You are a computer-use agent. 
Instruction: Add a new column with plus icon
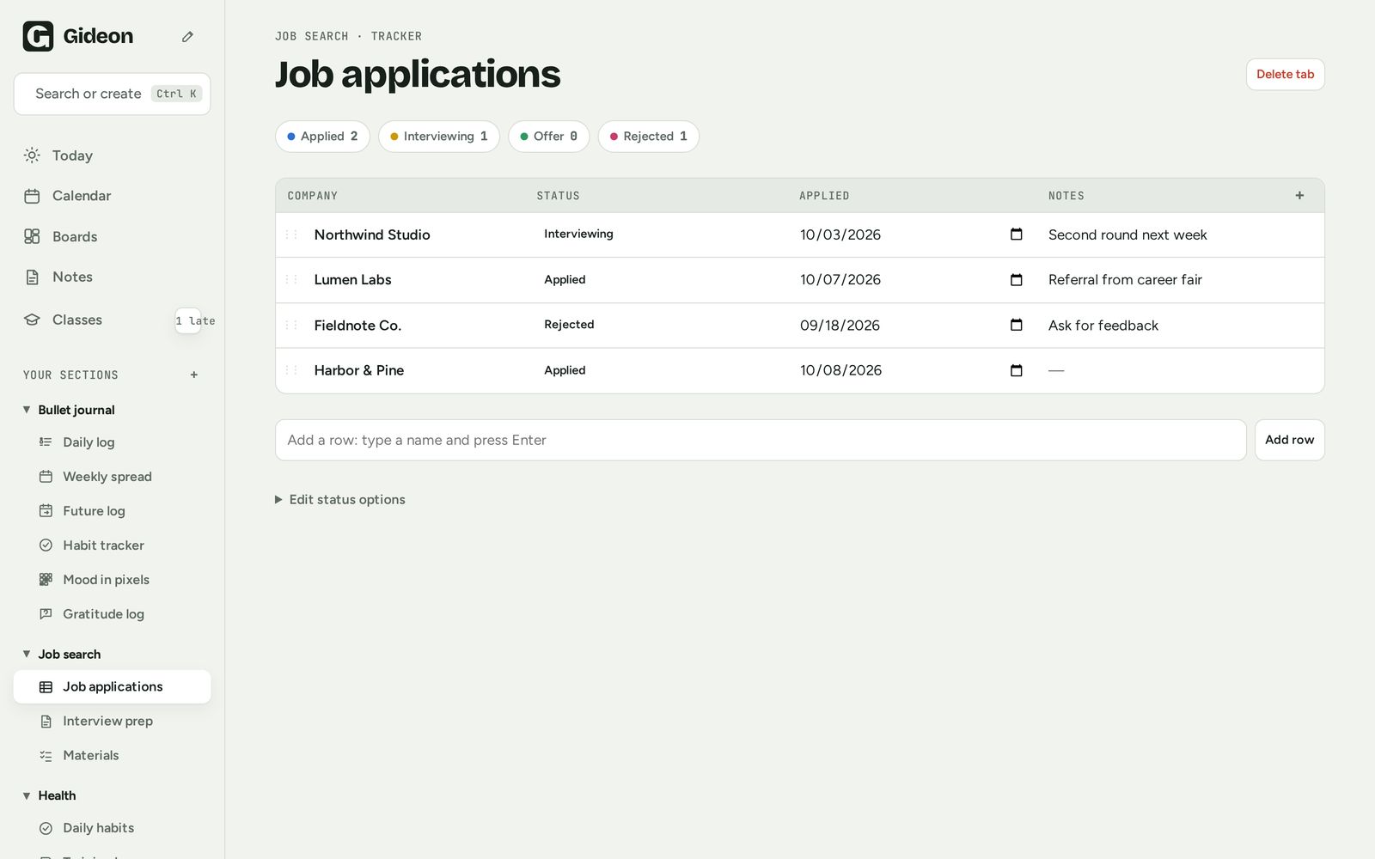pos(1299,196)
